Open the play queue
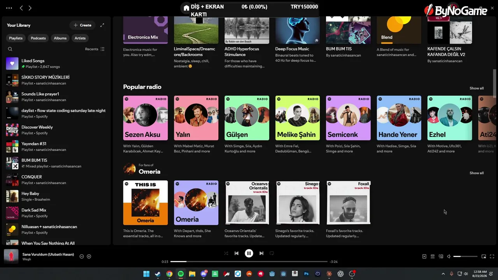 point(433,256)
